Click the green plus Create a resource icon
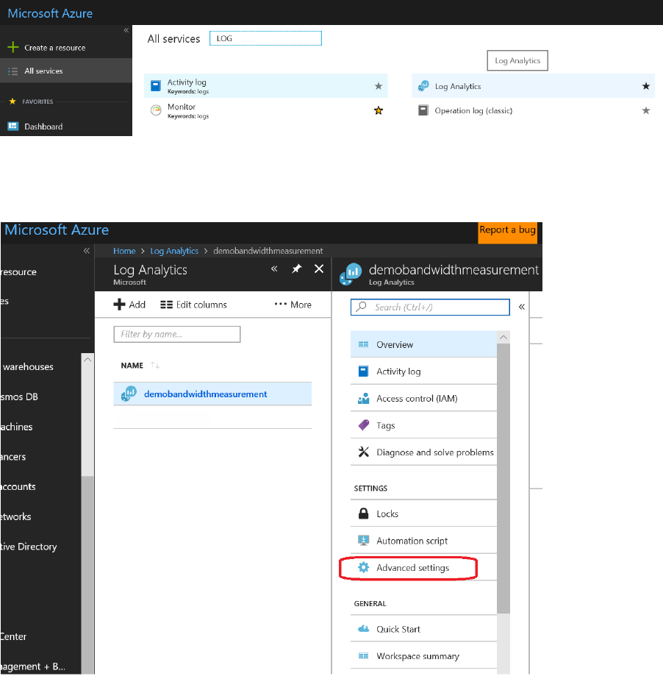This screenshot has width=663, height=679. tap(13, 47)
